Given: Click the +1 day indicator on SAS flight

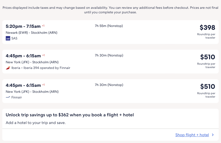Looking at the screenshot, I should click(x=43, y=26).
